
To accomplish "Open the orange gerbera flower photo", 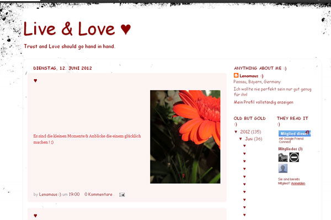I will click(185, 137).
